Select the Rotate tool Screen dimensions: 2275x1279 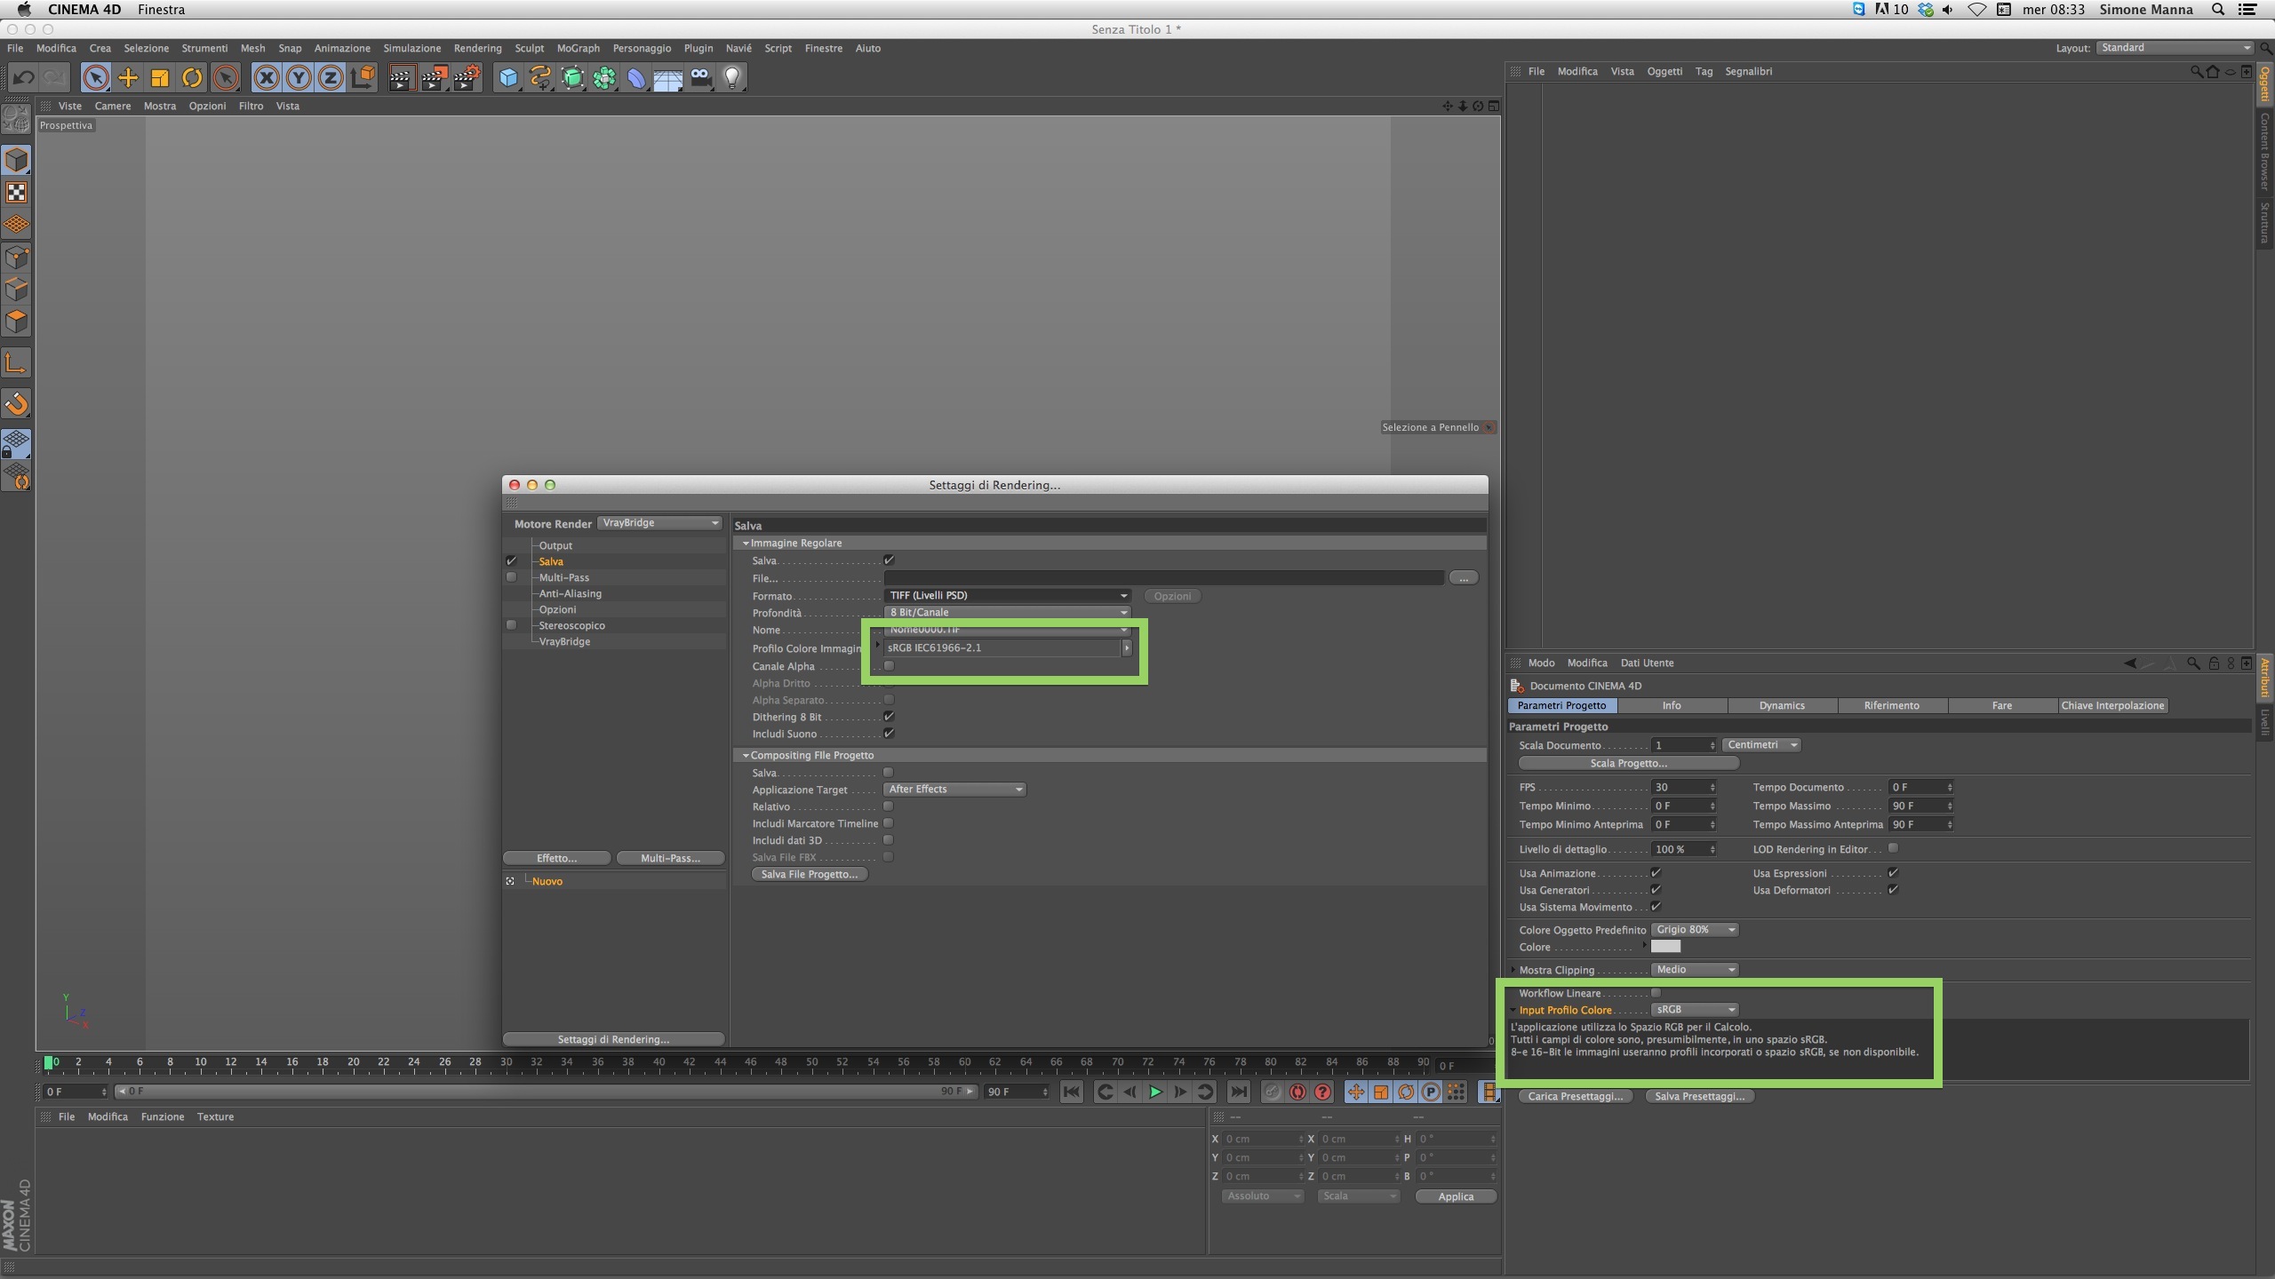click(x=192, y=78)
